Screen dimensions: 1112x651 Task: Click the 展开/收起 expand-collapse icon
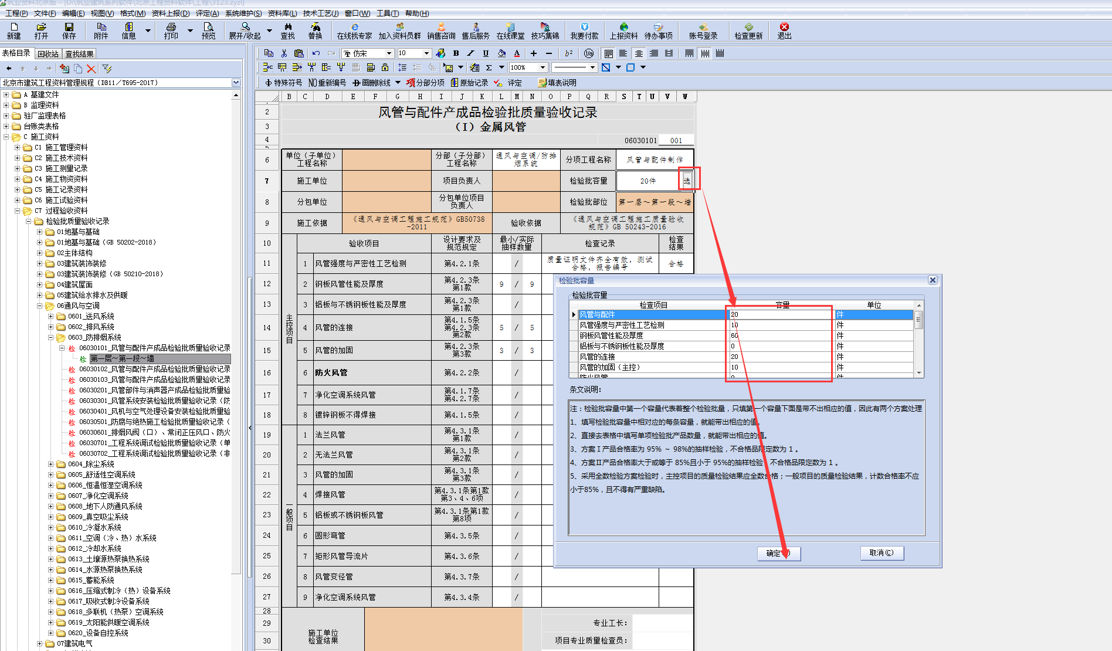tap(245, 30)
